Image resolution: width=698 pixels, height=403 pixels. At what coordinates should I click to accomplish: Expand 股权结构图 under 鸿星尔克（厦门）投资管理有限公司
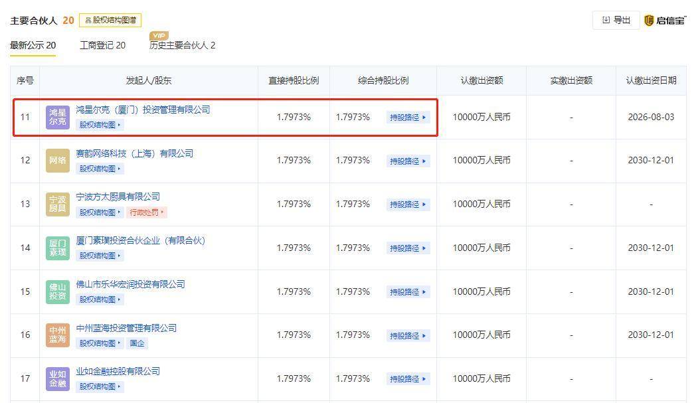[100, 125]
